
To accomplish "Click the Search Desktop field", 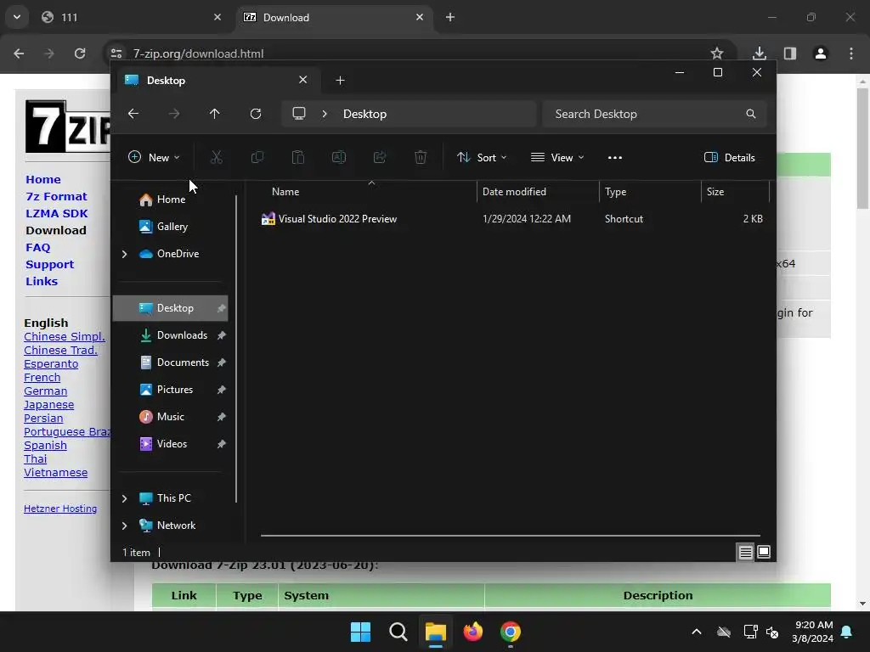I will 654,114.
